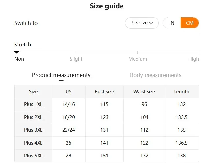Click the Non stretch level label
The image size is (215, 168).
coord(19,59)
